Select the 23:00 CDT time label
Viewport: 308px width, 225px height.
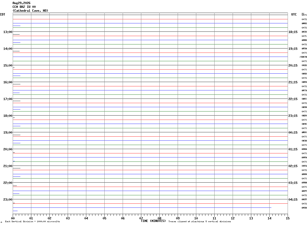coord(8,200)
